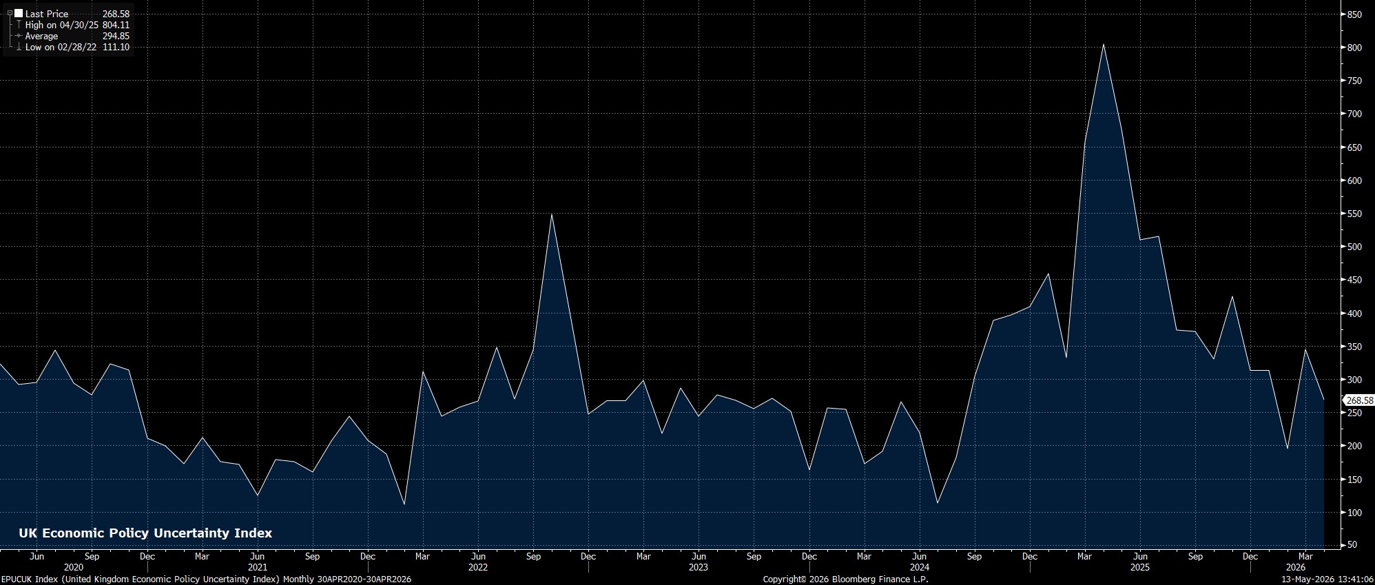Click the UK Economic Policy Uncertainty Index annotation

click(145, 533)
